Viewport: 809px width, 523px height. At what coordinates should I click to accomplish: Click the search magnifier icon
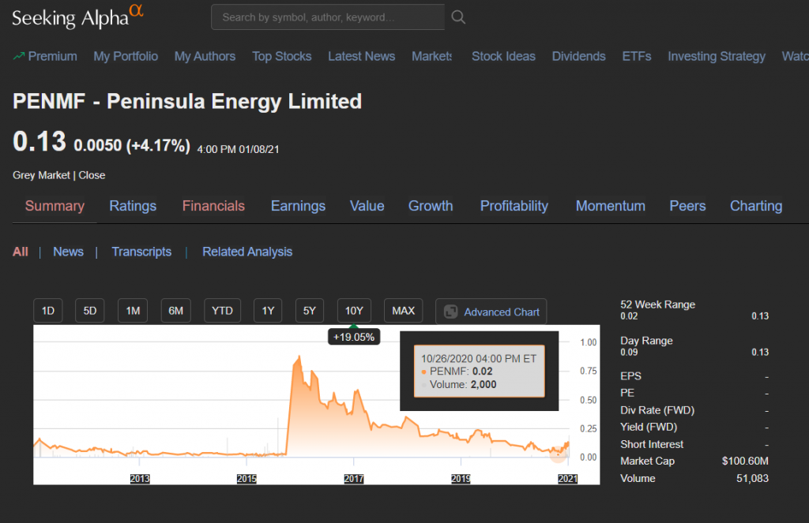[458, 17]
